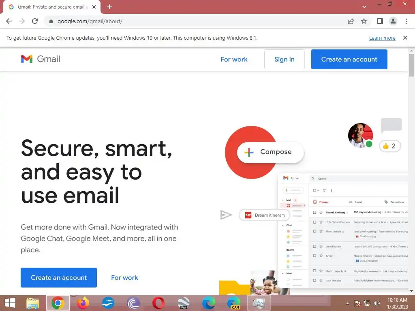415x311 pixels.
Task: Click the address bar URL
Action: click(90, 21)
